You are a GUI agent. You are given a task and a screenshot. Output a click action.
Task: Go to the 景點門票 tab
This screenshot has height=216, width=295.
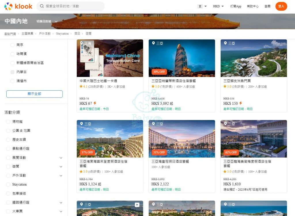coord(10,34)
